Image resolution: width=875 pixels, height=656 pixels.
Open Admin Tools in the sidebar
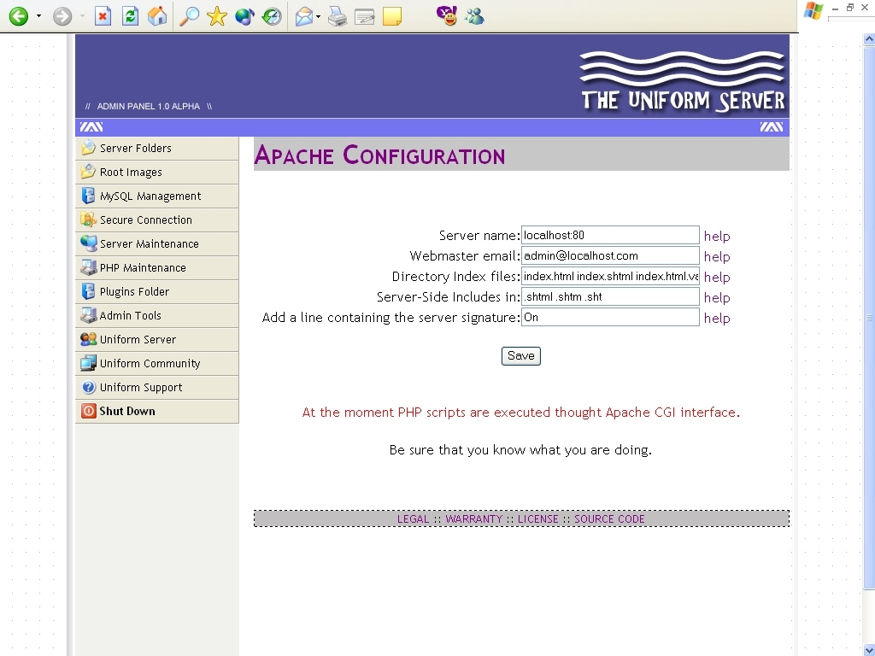coord(157,316)
